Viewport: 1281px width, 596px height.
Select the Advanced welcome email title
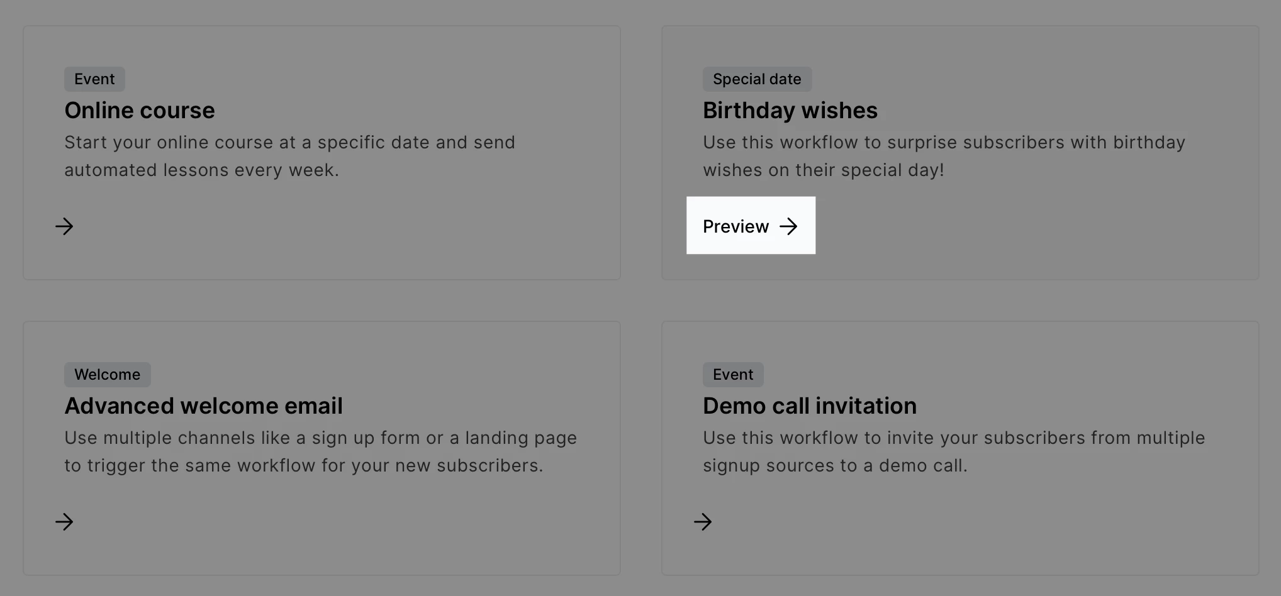tap(204, 406)
